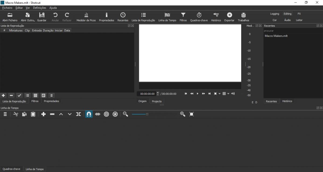
Task: Expand the Abrir Outro dropdown
Action: tap(28, 17)
